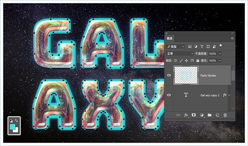Click the type layer filter icon

tap(202, 46)
